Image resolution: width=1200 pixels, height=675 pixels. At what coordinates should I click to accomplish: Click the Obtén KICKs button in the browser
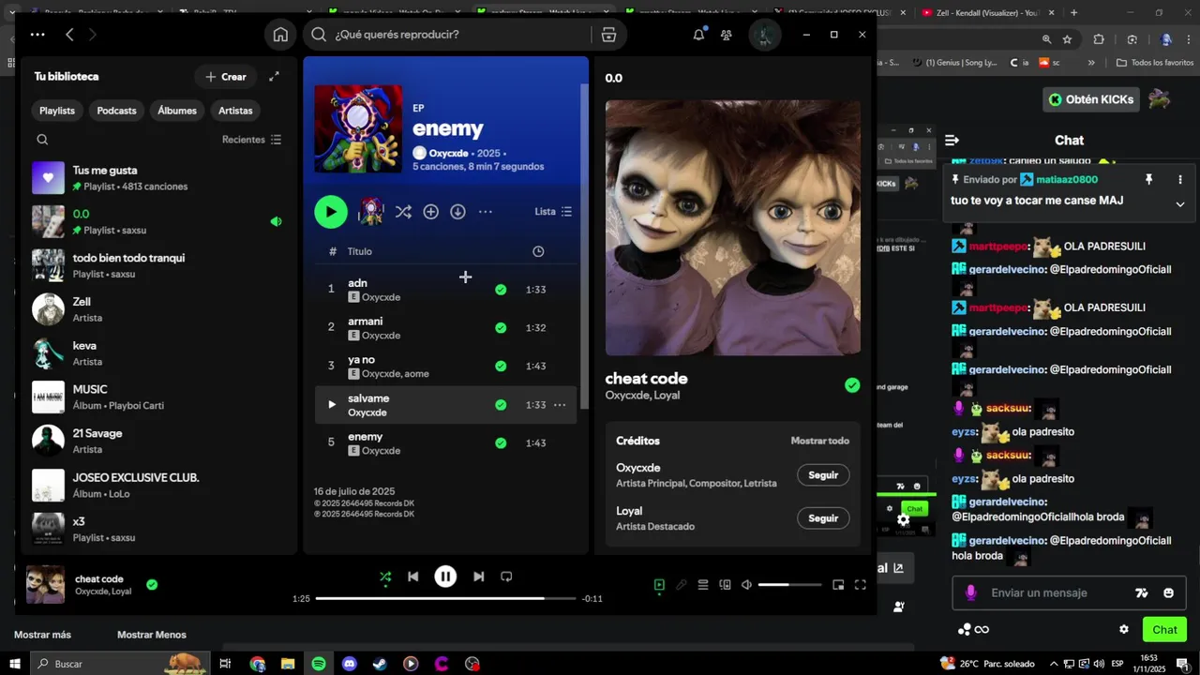(1091, 99)
